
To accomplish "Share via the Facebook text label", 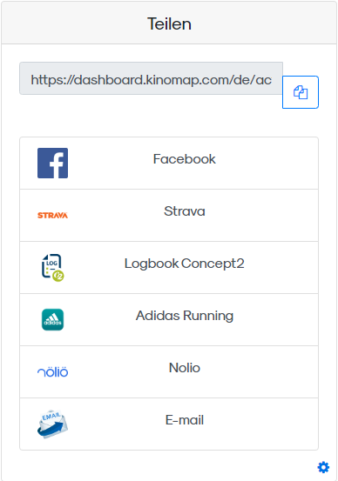I will tap(185, 159).
